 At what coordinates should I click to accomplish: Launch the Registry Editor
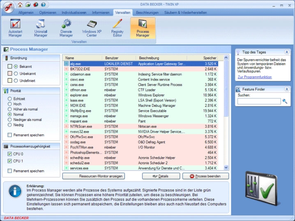[x=117, y=28]
